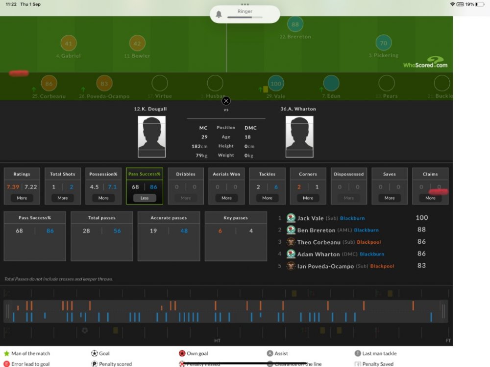The width and height of the screenshot is (490, 367).
Task: Click the WhoScored.com logo on pitch
Action: pyautogui.click(x=425, y=63)
